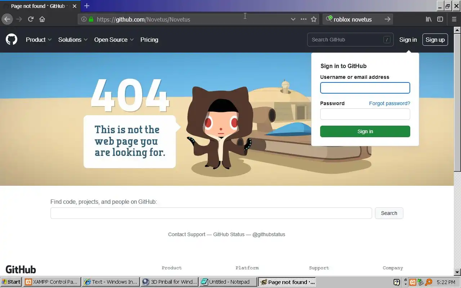
Task: Reload the current page
Action: coord(31,19)
